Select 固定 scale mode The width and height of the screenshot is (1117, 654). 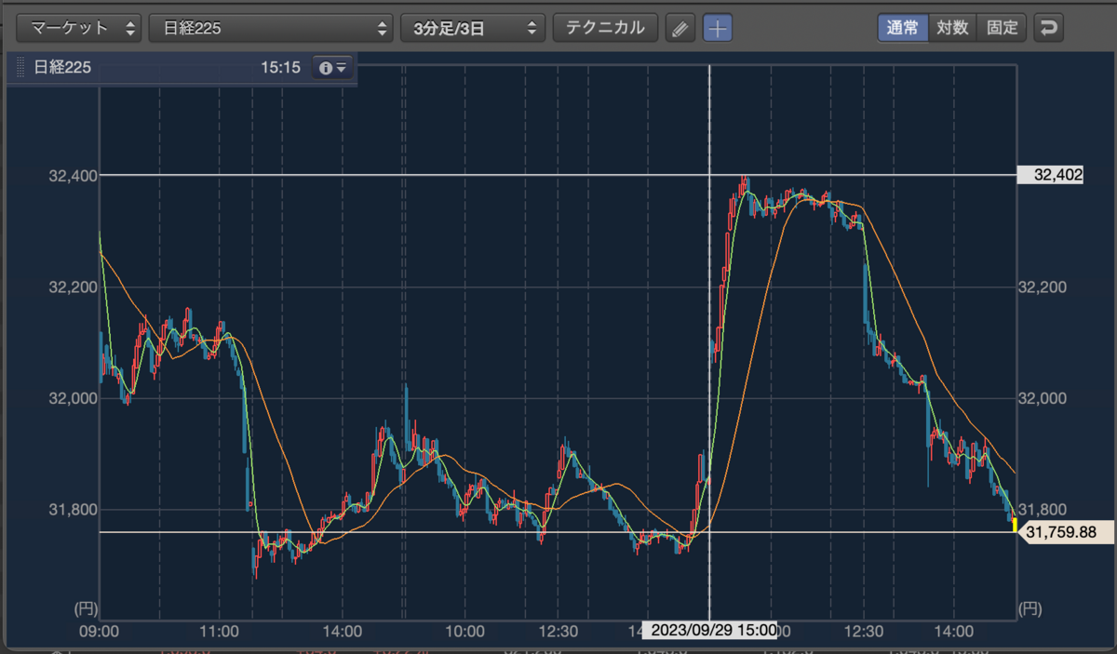tap(1003, 28)
